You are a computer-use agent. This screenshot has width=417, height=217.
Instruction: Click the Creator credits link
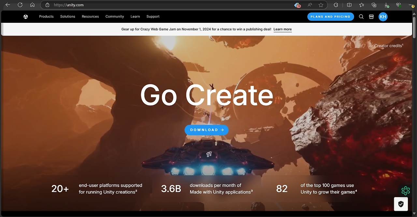pos(389,46)
